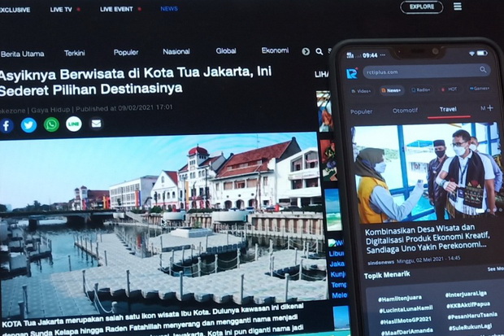This screenshot has width=504, height=336.
Task: Tap RCTI+ logo on phone
Action: [352, 73]
